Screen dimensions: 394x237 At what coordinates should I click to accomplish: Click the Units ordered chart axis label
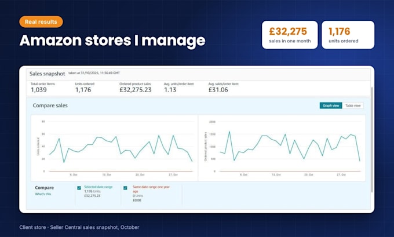coord(38,146)
